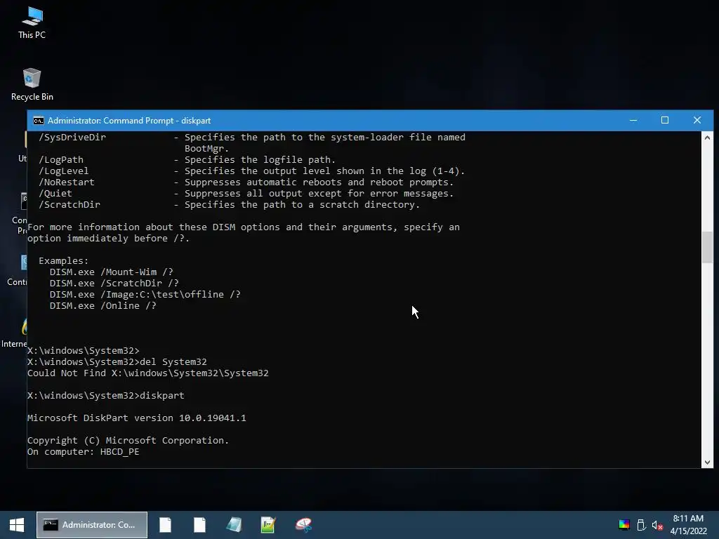This screenshot has width=719, height=539.
Task: Open the first blank document taskbar icon
Action: pos(166,525)
